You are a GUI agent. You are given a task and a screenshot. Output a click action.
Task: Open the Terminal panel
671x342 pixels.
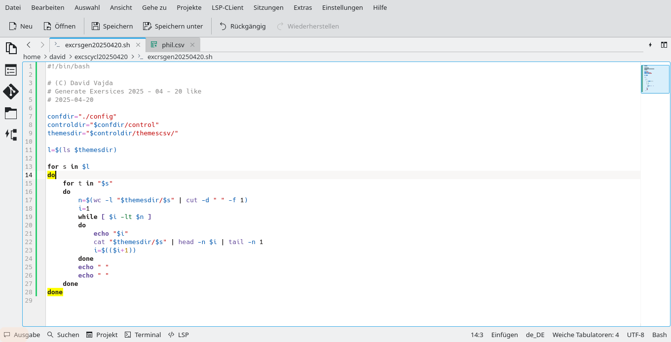[x=143, y=335]
